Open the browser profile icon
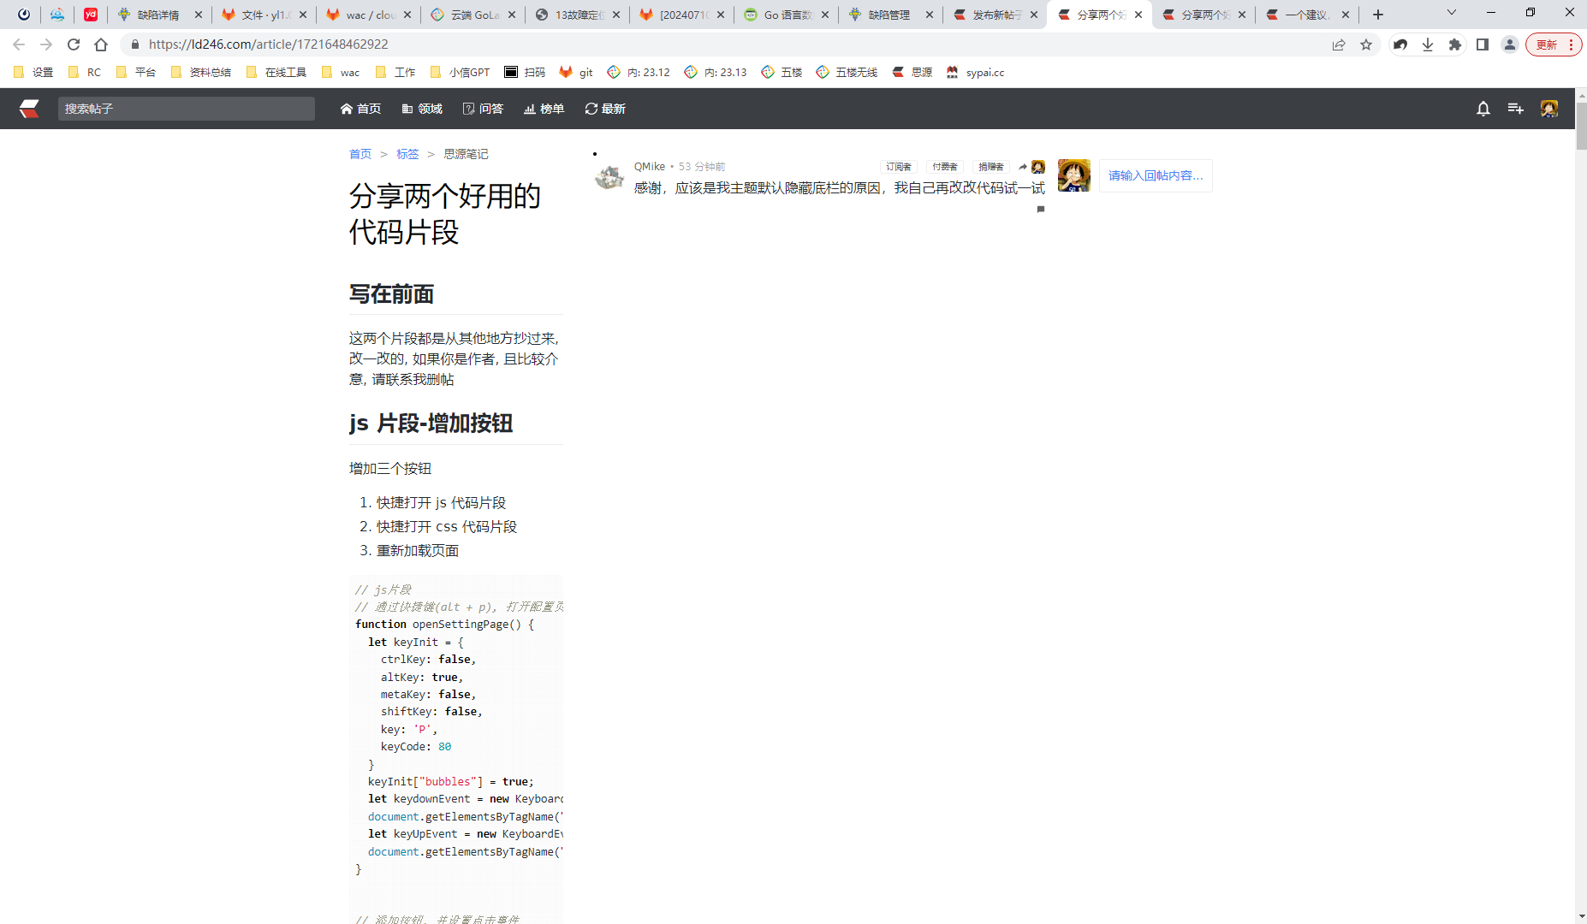This screenshot has height=924, width=1587. [1510, 44]
